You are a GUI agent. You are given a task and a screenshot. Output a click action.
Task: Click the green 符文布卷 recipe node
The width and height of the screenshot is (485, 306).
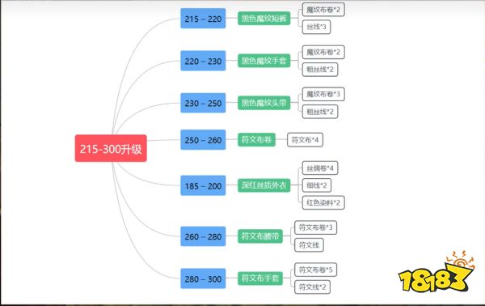tap(256, 140)
